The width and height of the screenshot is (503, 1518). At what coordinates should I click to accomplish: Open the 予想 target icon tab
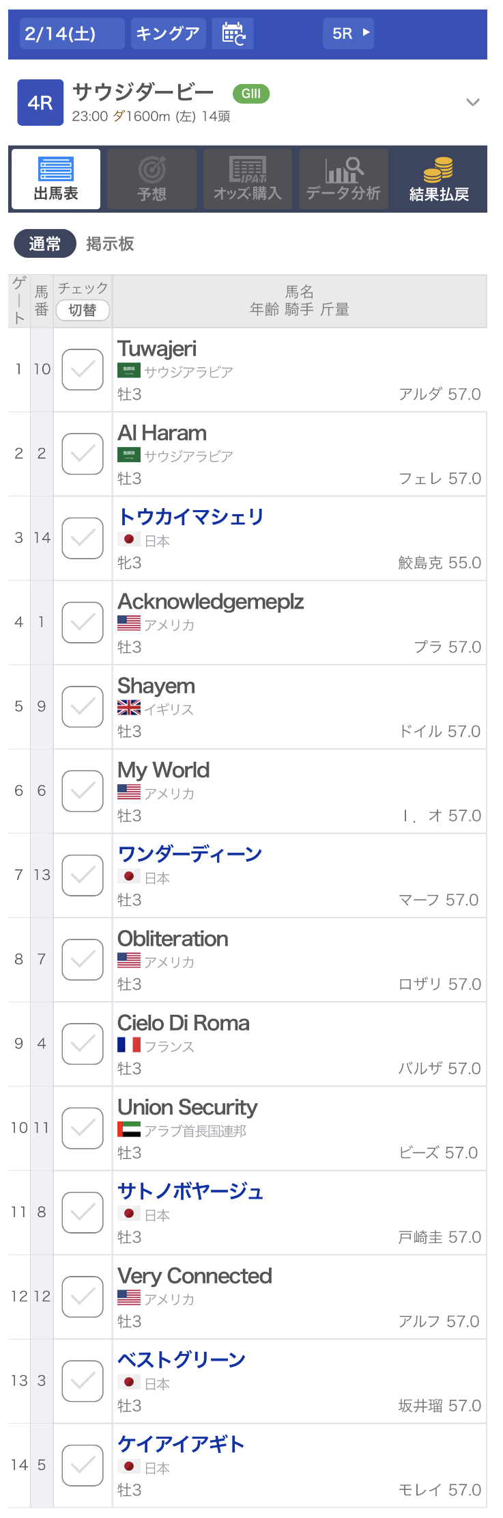tap(152, 178)
